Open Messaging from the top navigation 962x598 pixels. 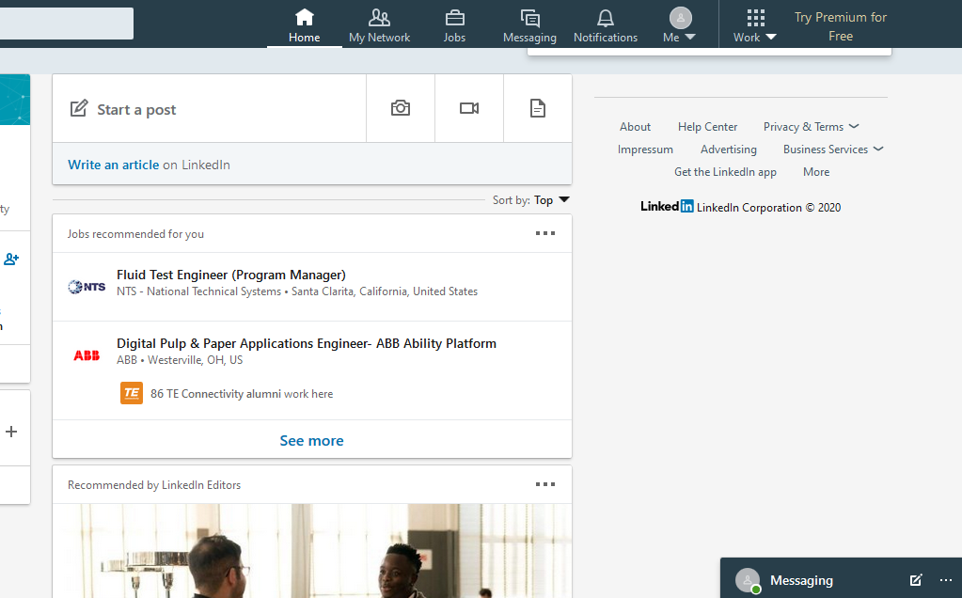point(529,25)
